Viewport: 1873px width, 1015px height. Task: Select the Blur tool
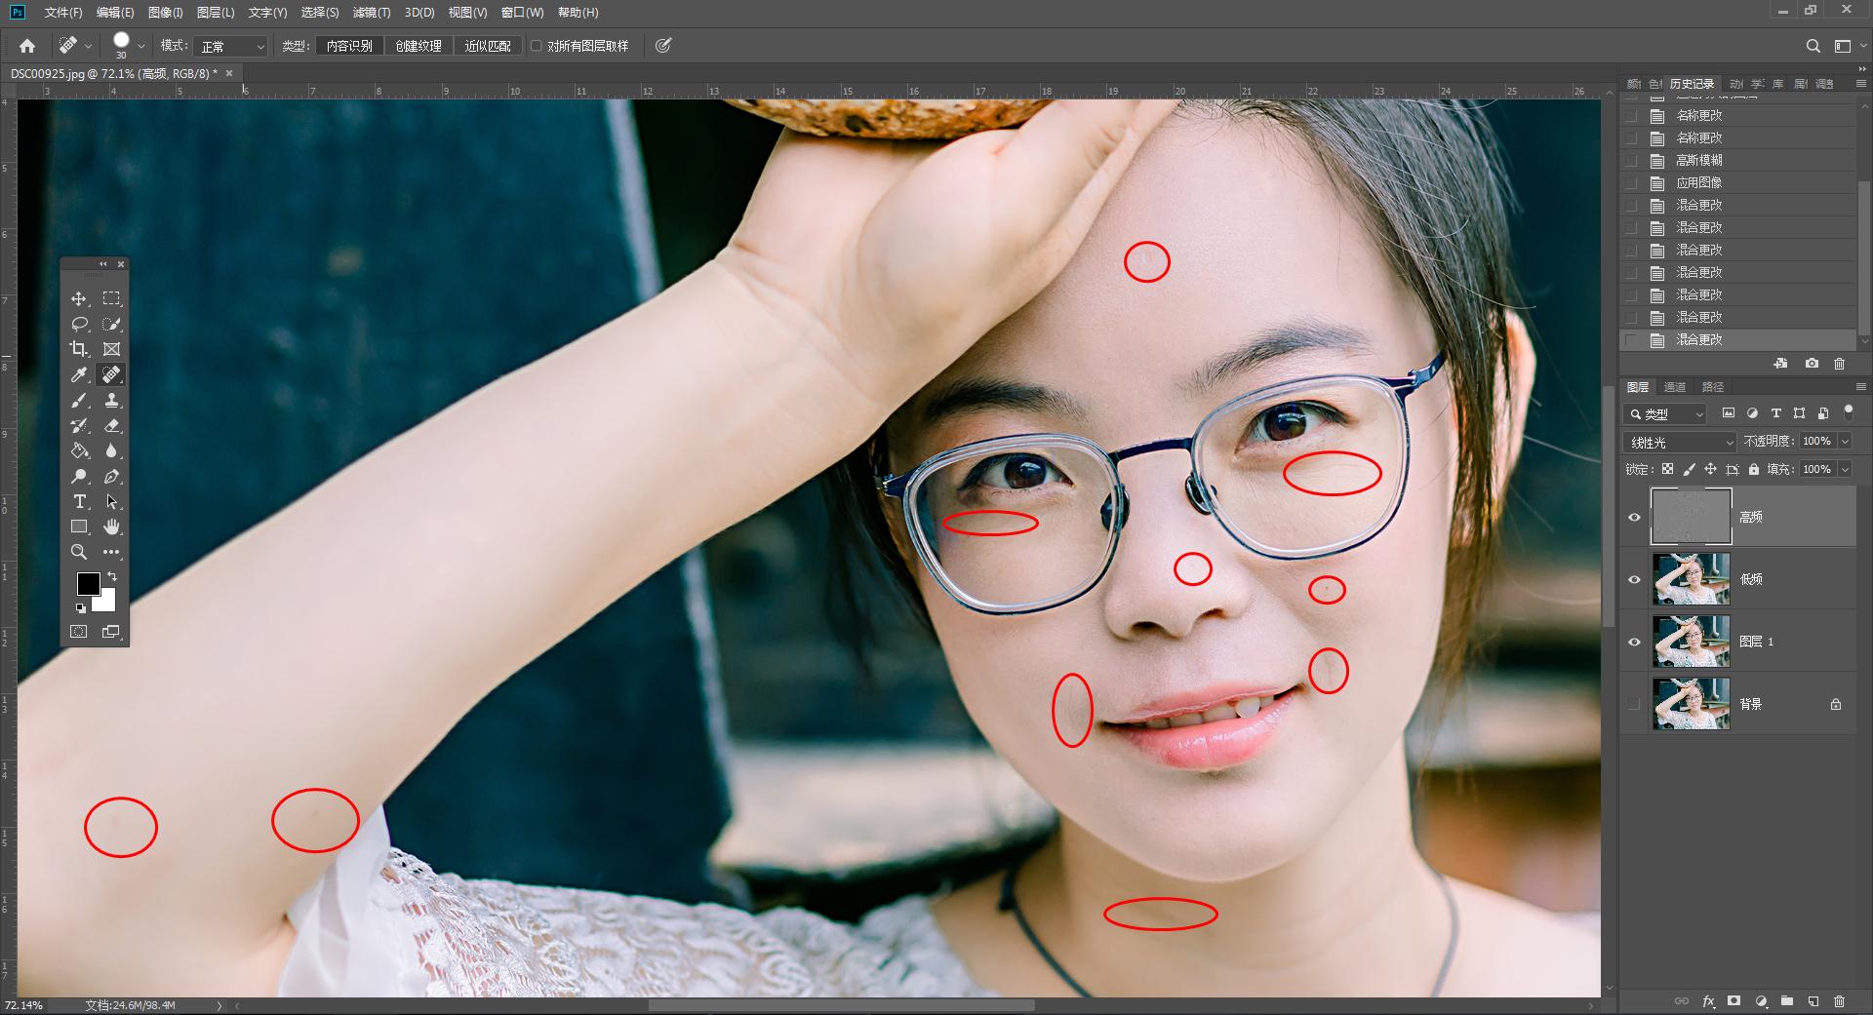(112, 450)
